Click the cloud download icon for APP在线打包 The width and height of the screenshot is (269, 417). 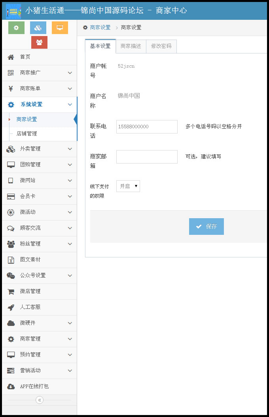[11, 387]
